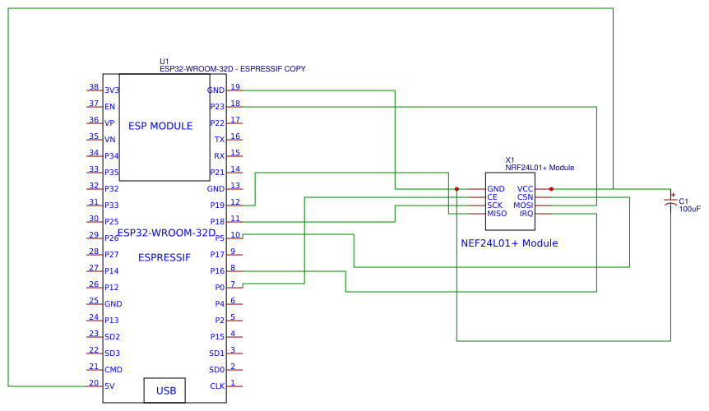Image resolution: width=709 pixels, height=411 pixels.
Task: Click the CLK pin label
Action: pyautogui.click(x=217, y=386)
